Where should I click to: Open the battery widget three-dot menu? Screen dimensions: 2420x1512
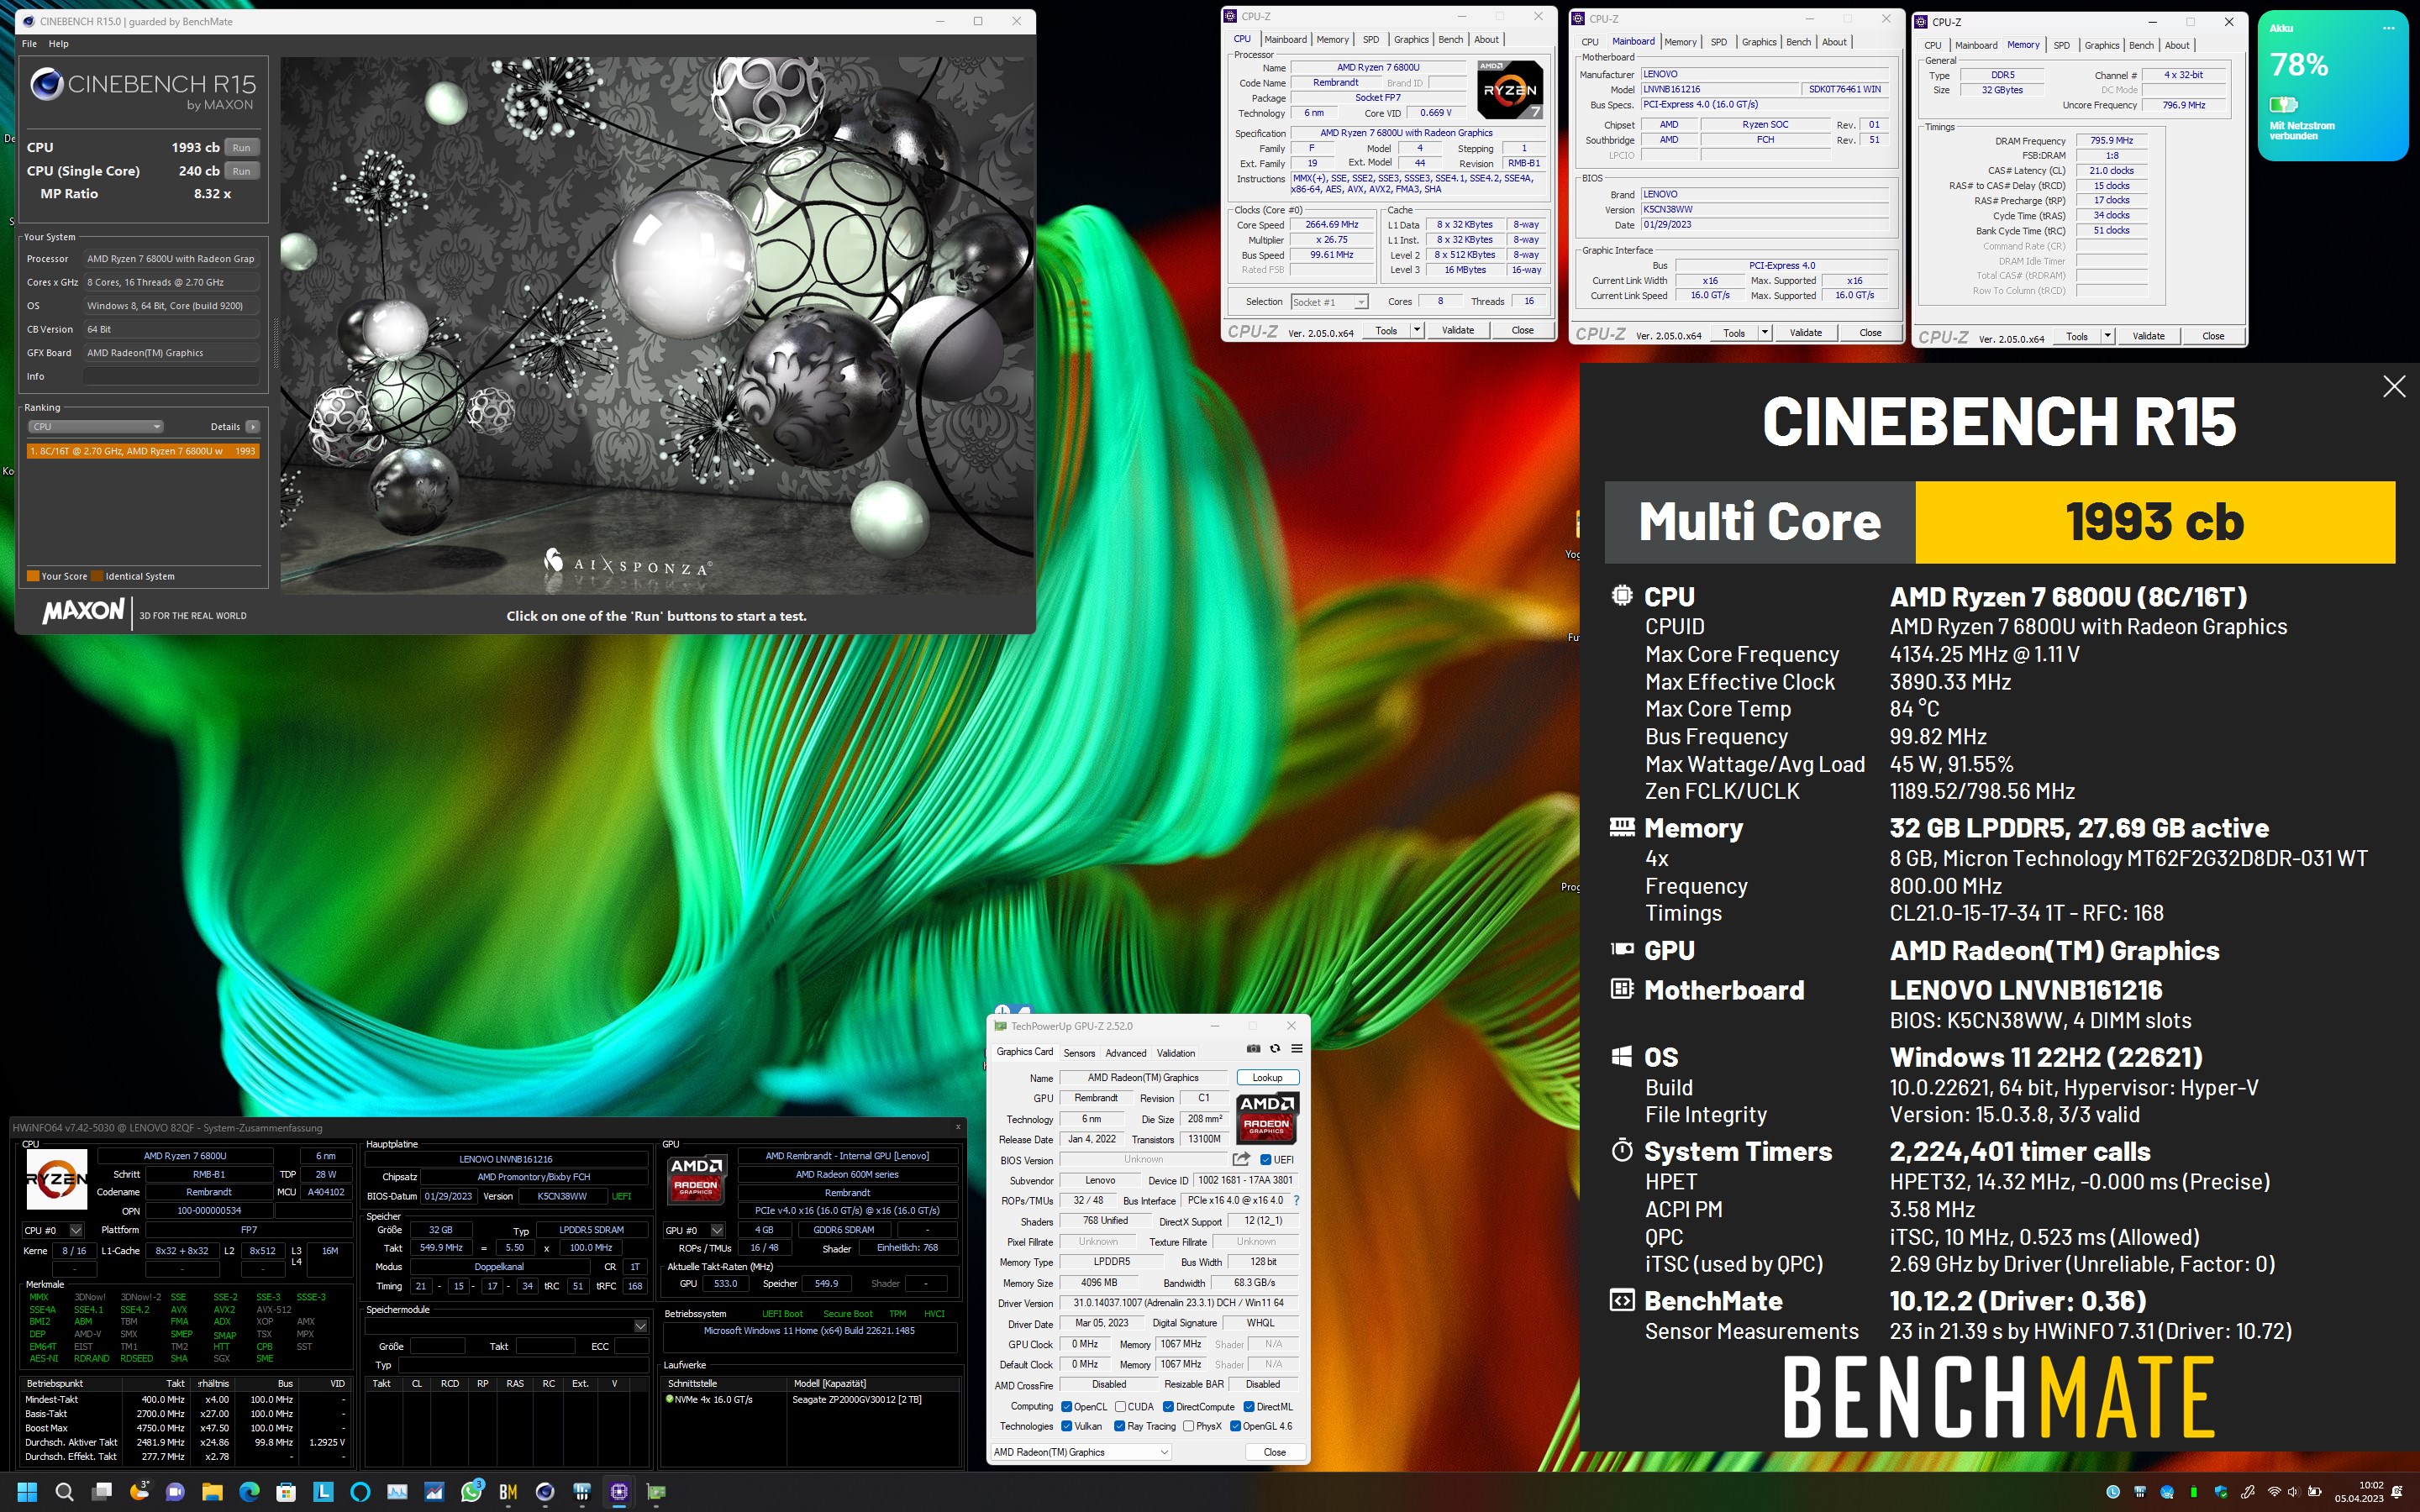click(x=2389, y=28)
